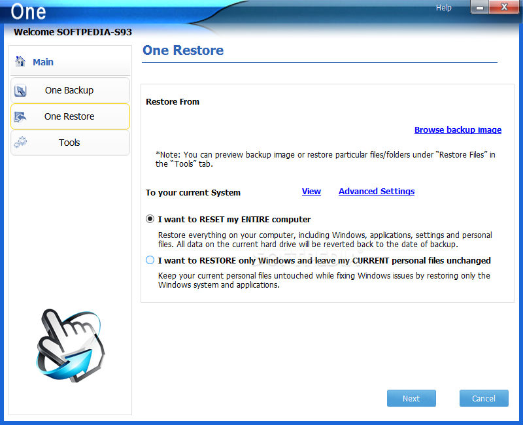Select RESTORE only Windows option
The image size is (523, 425).
coord(150,260)
